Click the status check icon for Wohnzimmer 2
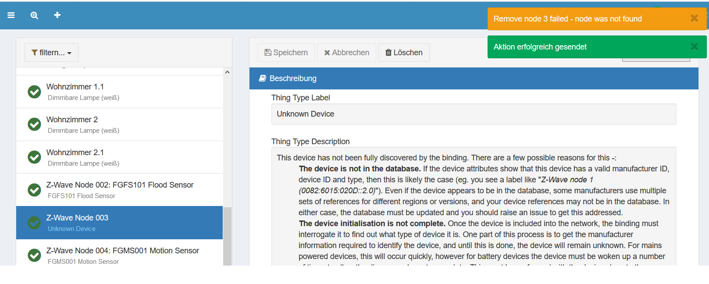This screenshot has height=284, width=709. (34, 124)
